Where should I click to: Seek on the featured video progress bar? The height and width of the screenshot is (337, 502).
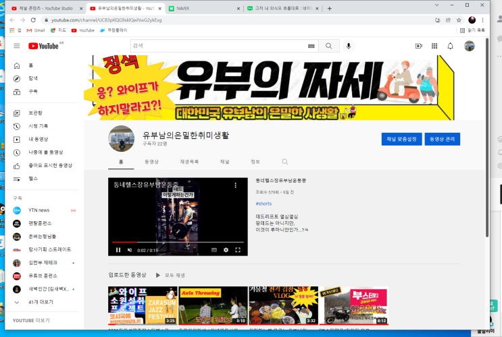[178, 243]
